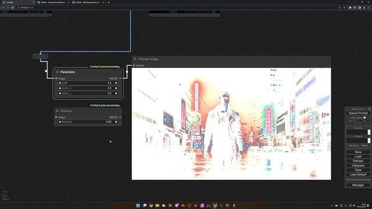
Task: Click the coeff value field showing 4.3
Action: [88, 83]
